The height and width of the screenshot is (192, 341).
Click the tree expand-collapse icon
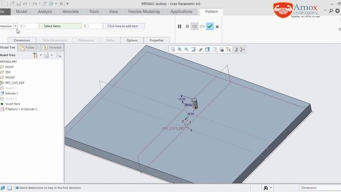point(59,55)
